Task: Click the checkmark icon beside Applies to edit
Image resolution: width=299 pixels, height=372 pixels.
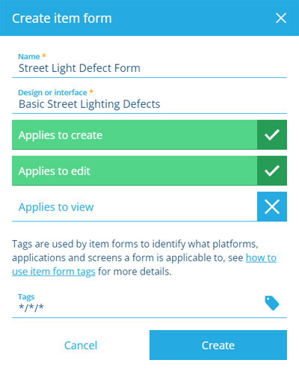Action: coord(272,171)
